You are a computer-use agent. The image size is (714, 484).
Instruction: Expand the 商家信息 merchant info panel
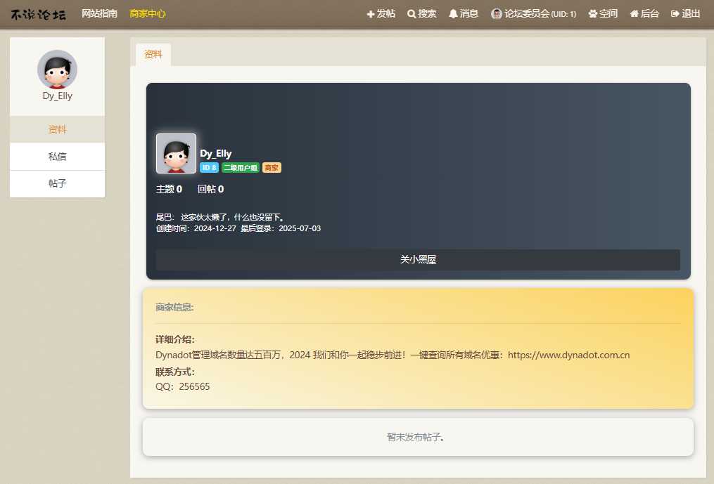pyautogui.click(x=174, y=307)
